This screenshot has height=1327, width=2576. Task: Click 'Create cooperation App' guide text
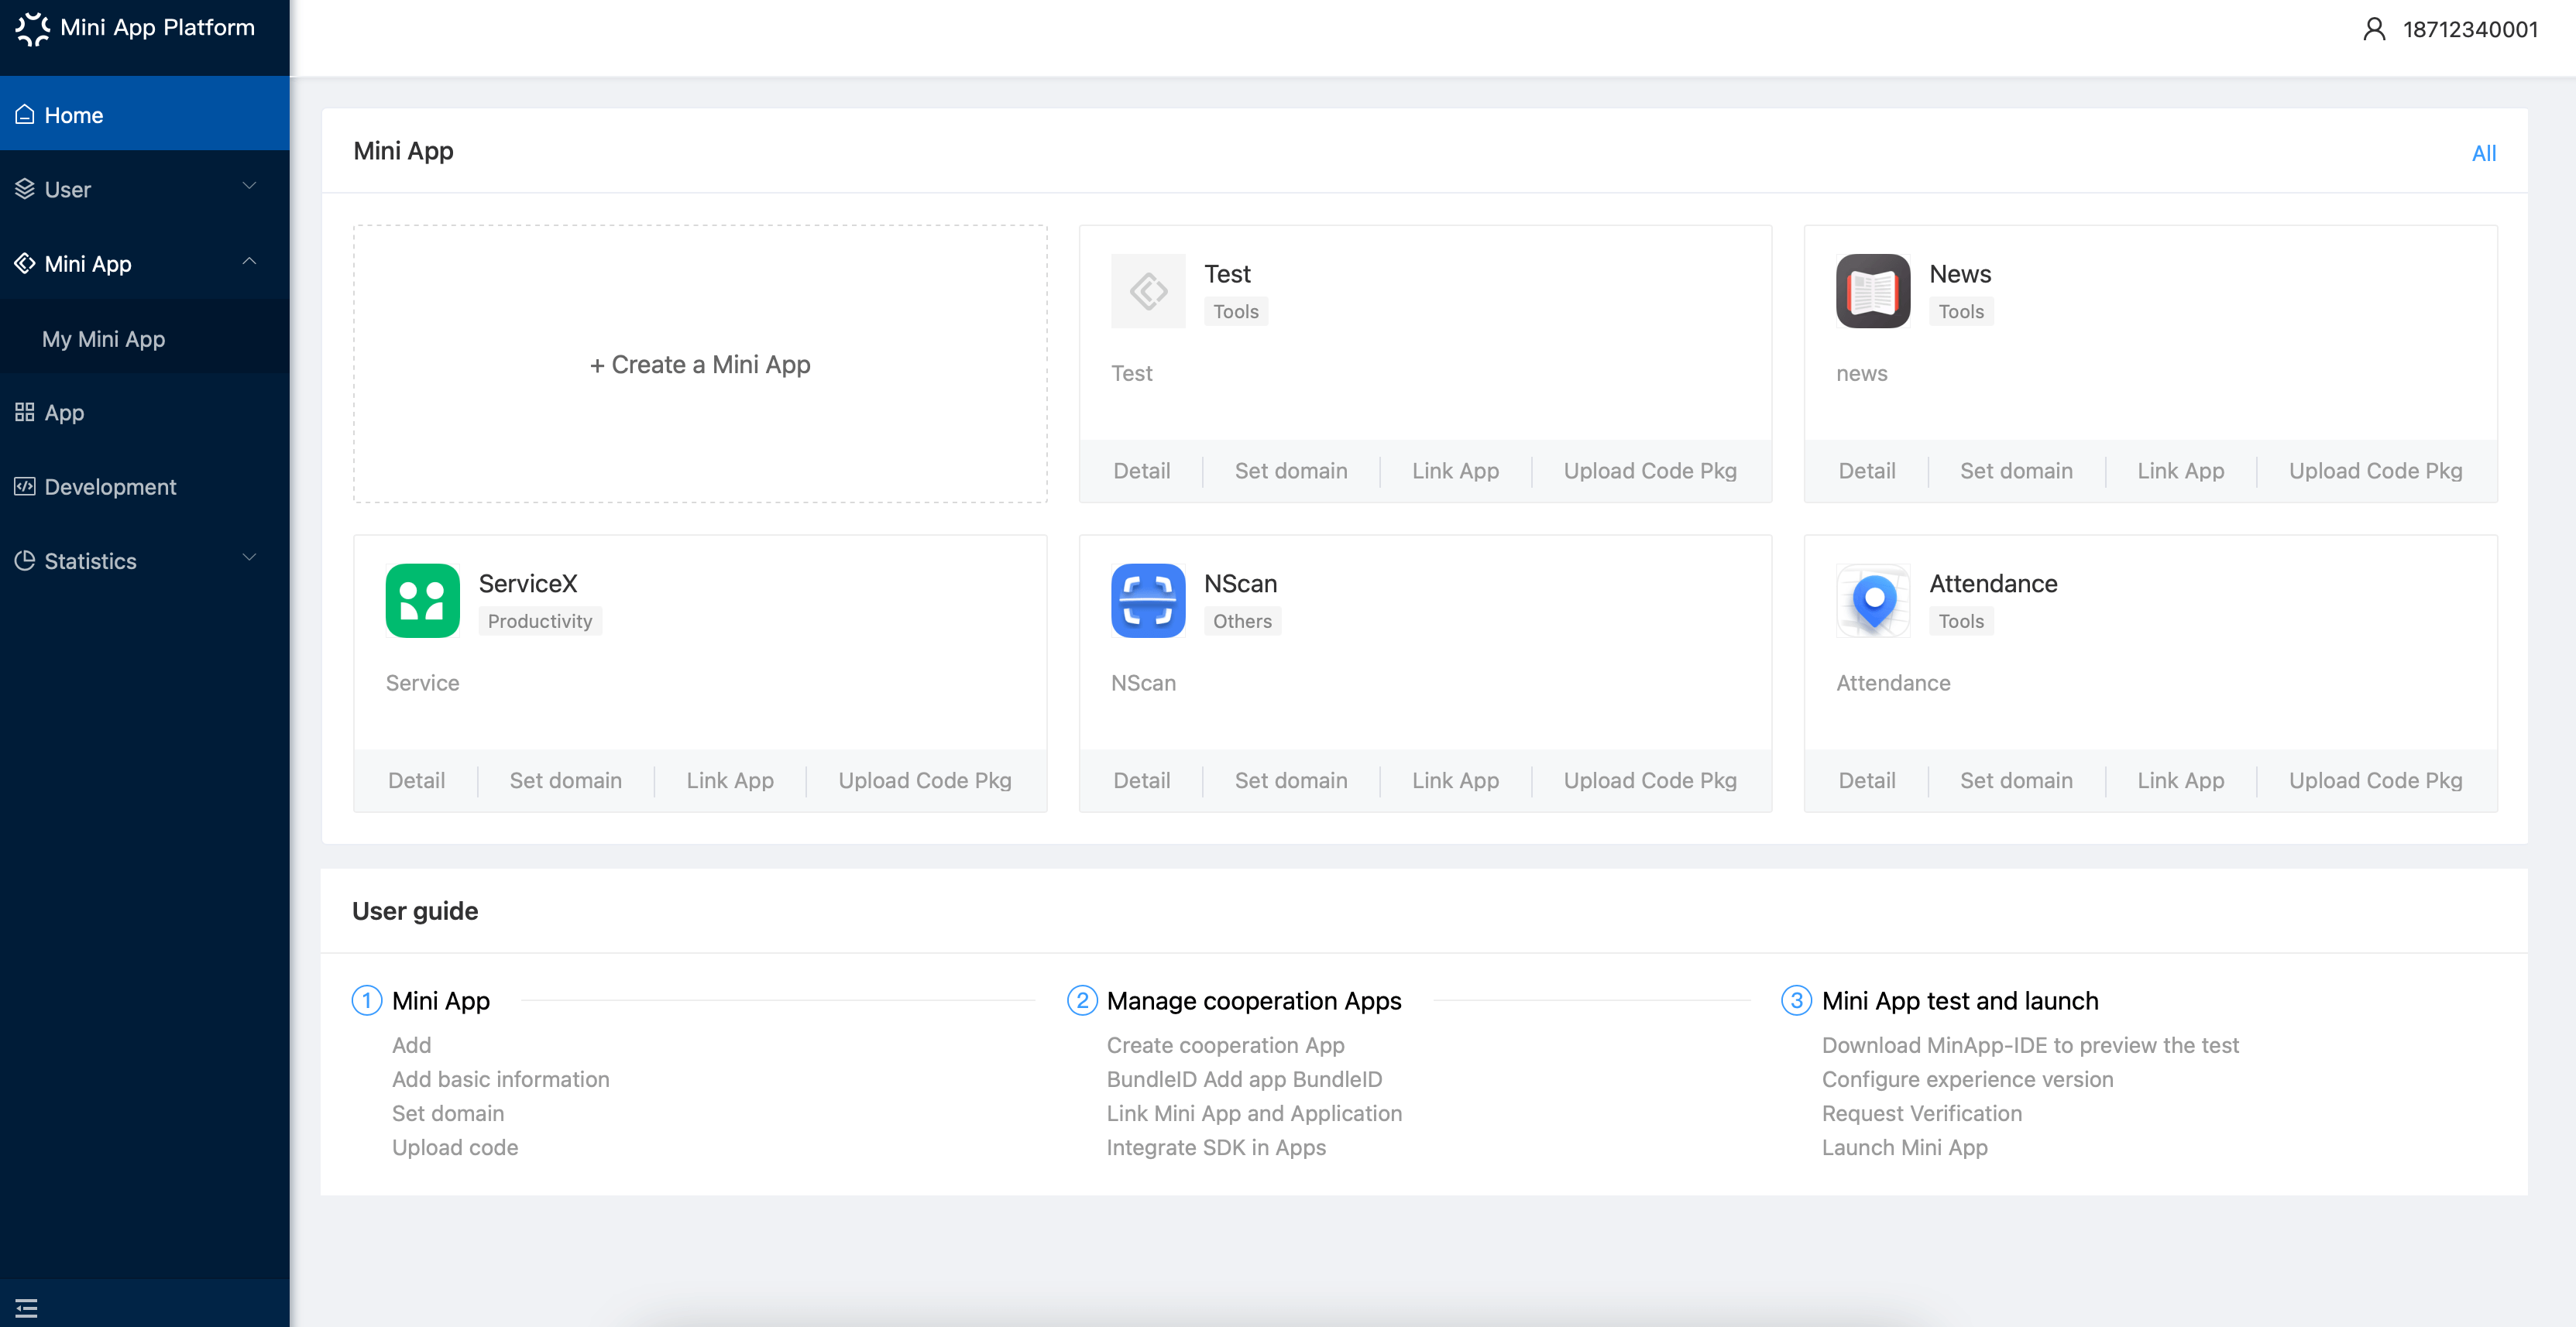tap(1226, 1045)
